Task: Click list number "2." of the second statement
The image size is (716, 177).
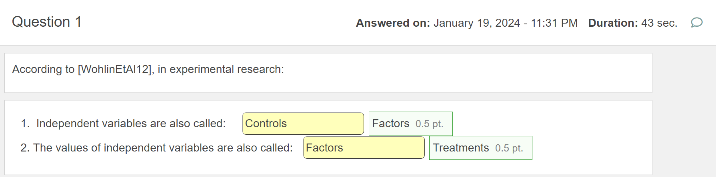Action: (x=25, y=148)
